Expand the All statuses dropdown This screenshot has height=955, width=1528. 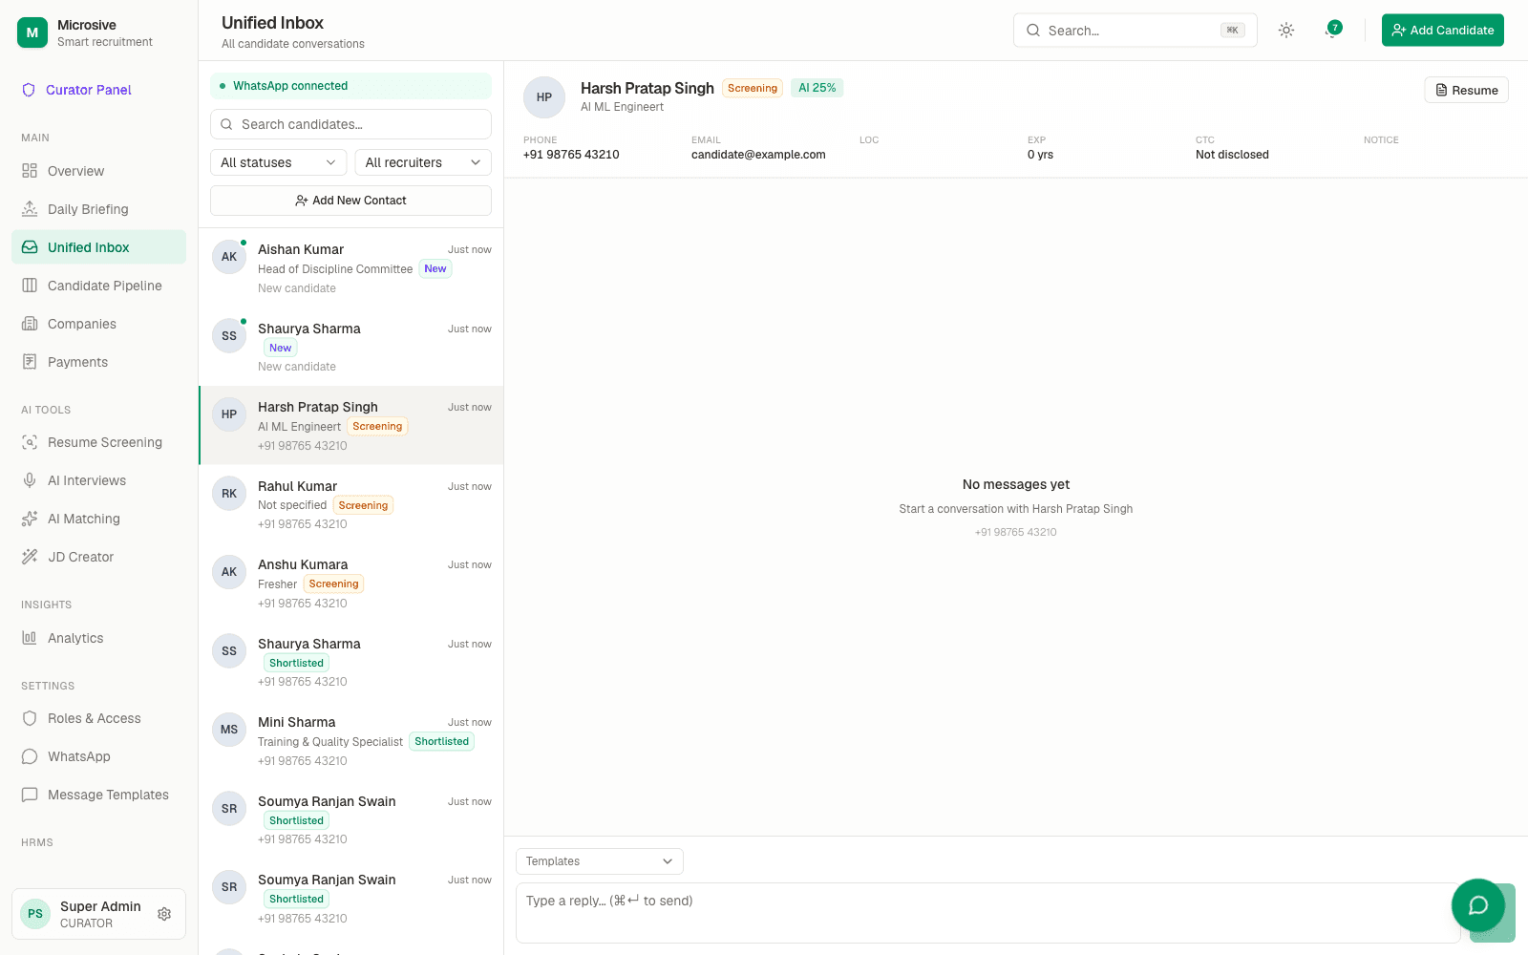click(278, 162)
